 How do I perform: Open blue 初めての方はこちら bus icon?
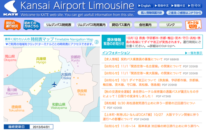32,25
